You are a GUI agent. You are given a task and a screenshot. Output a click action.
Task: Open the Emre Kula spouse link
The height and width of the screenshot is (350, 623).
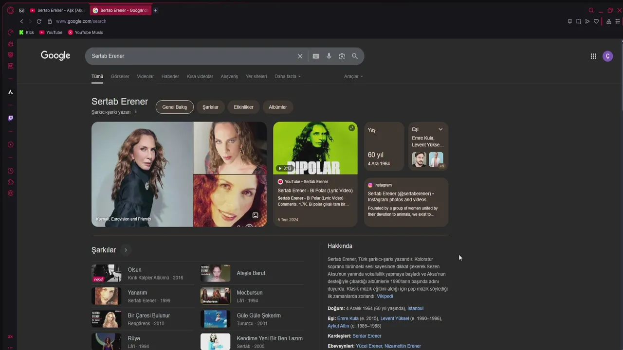click(348, 318)
